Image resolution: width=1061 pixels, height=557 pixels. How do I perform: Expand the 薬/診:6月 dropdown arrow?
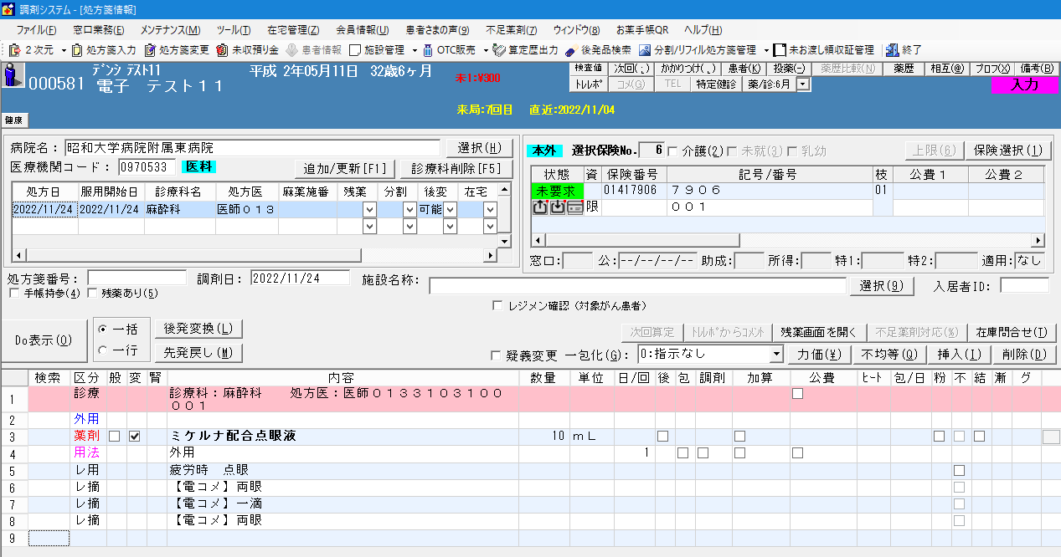coord(803,84)
